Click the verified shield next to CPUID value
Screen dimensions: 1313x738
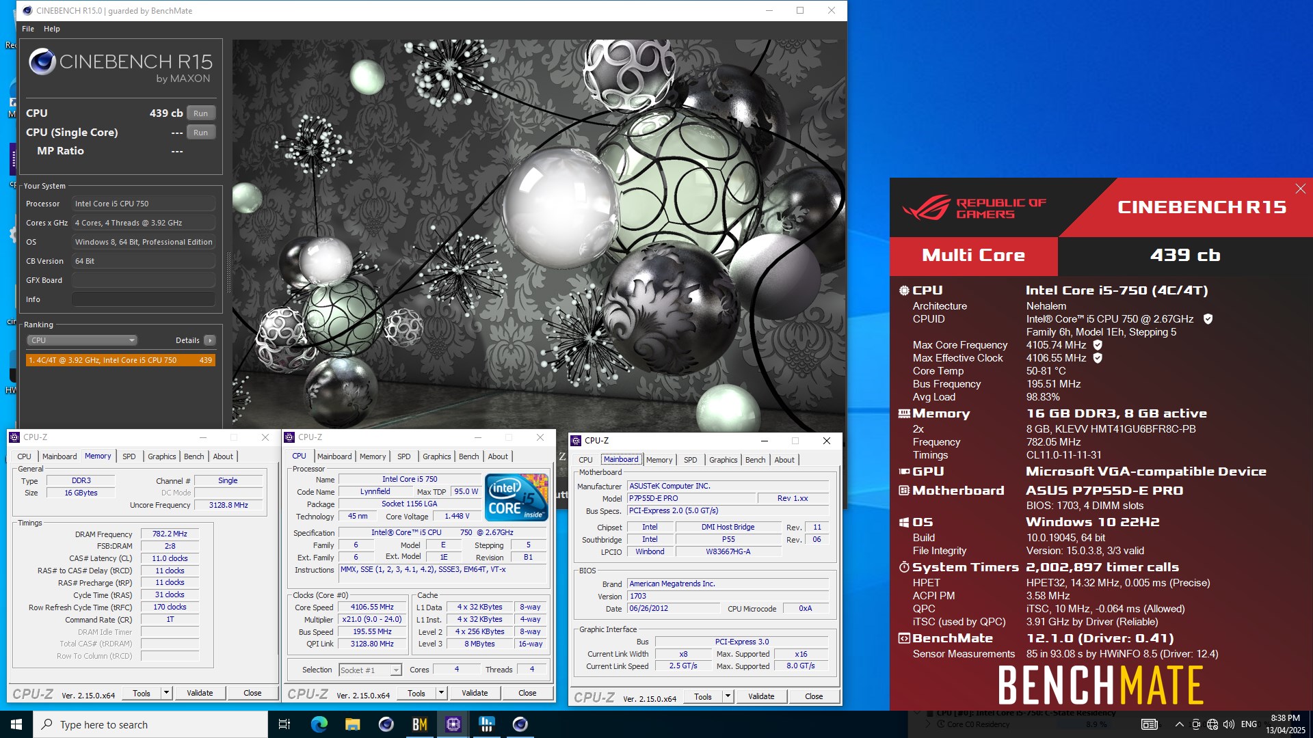[1208, 319]
